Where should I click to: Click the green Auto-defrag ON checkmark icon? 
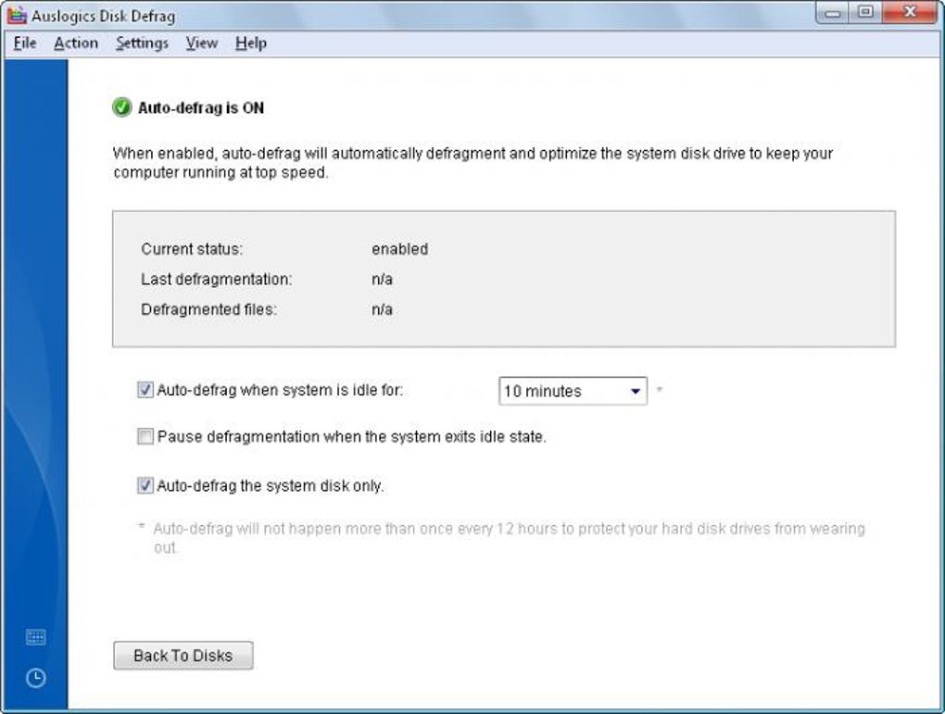tap(121, 107)
